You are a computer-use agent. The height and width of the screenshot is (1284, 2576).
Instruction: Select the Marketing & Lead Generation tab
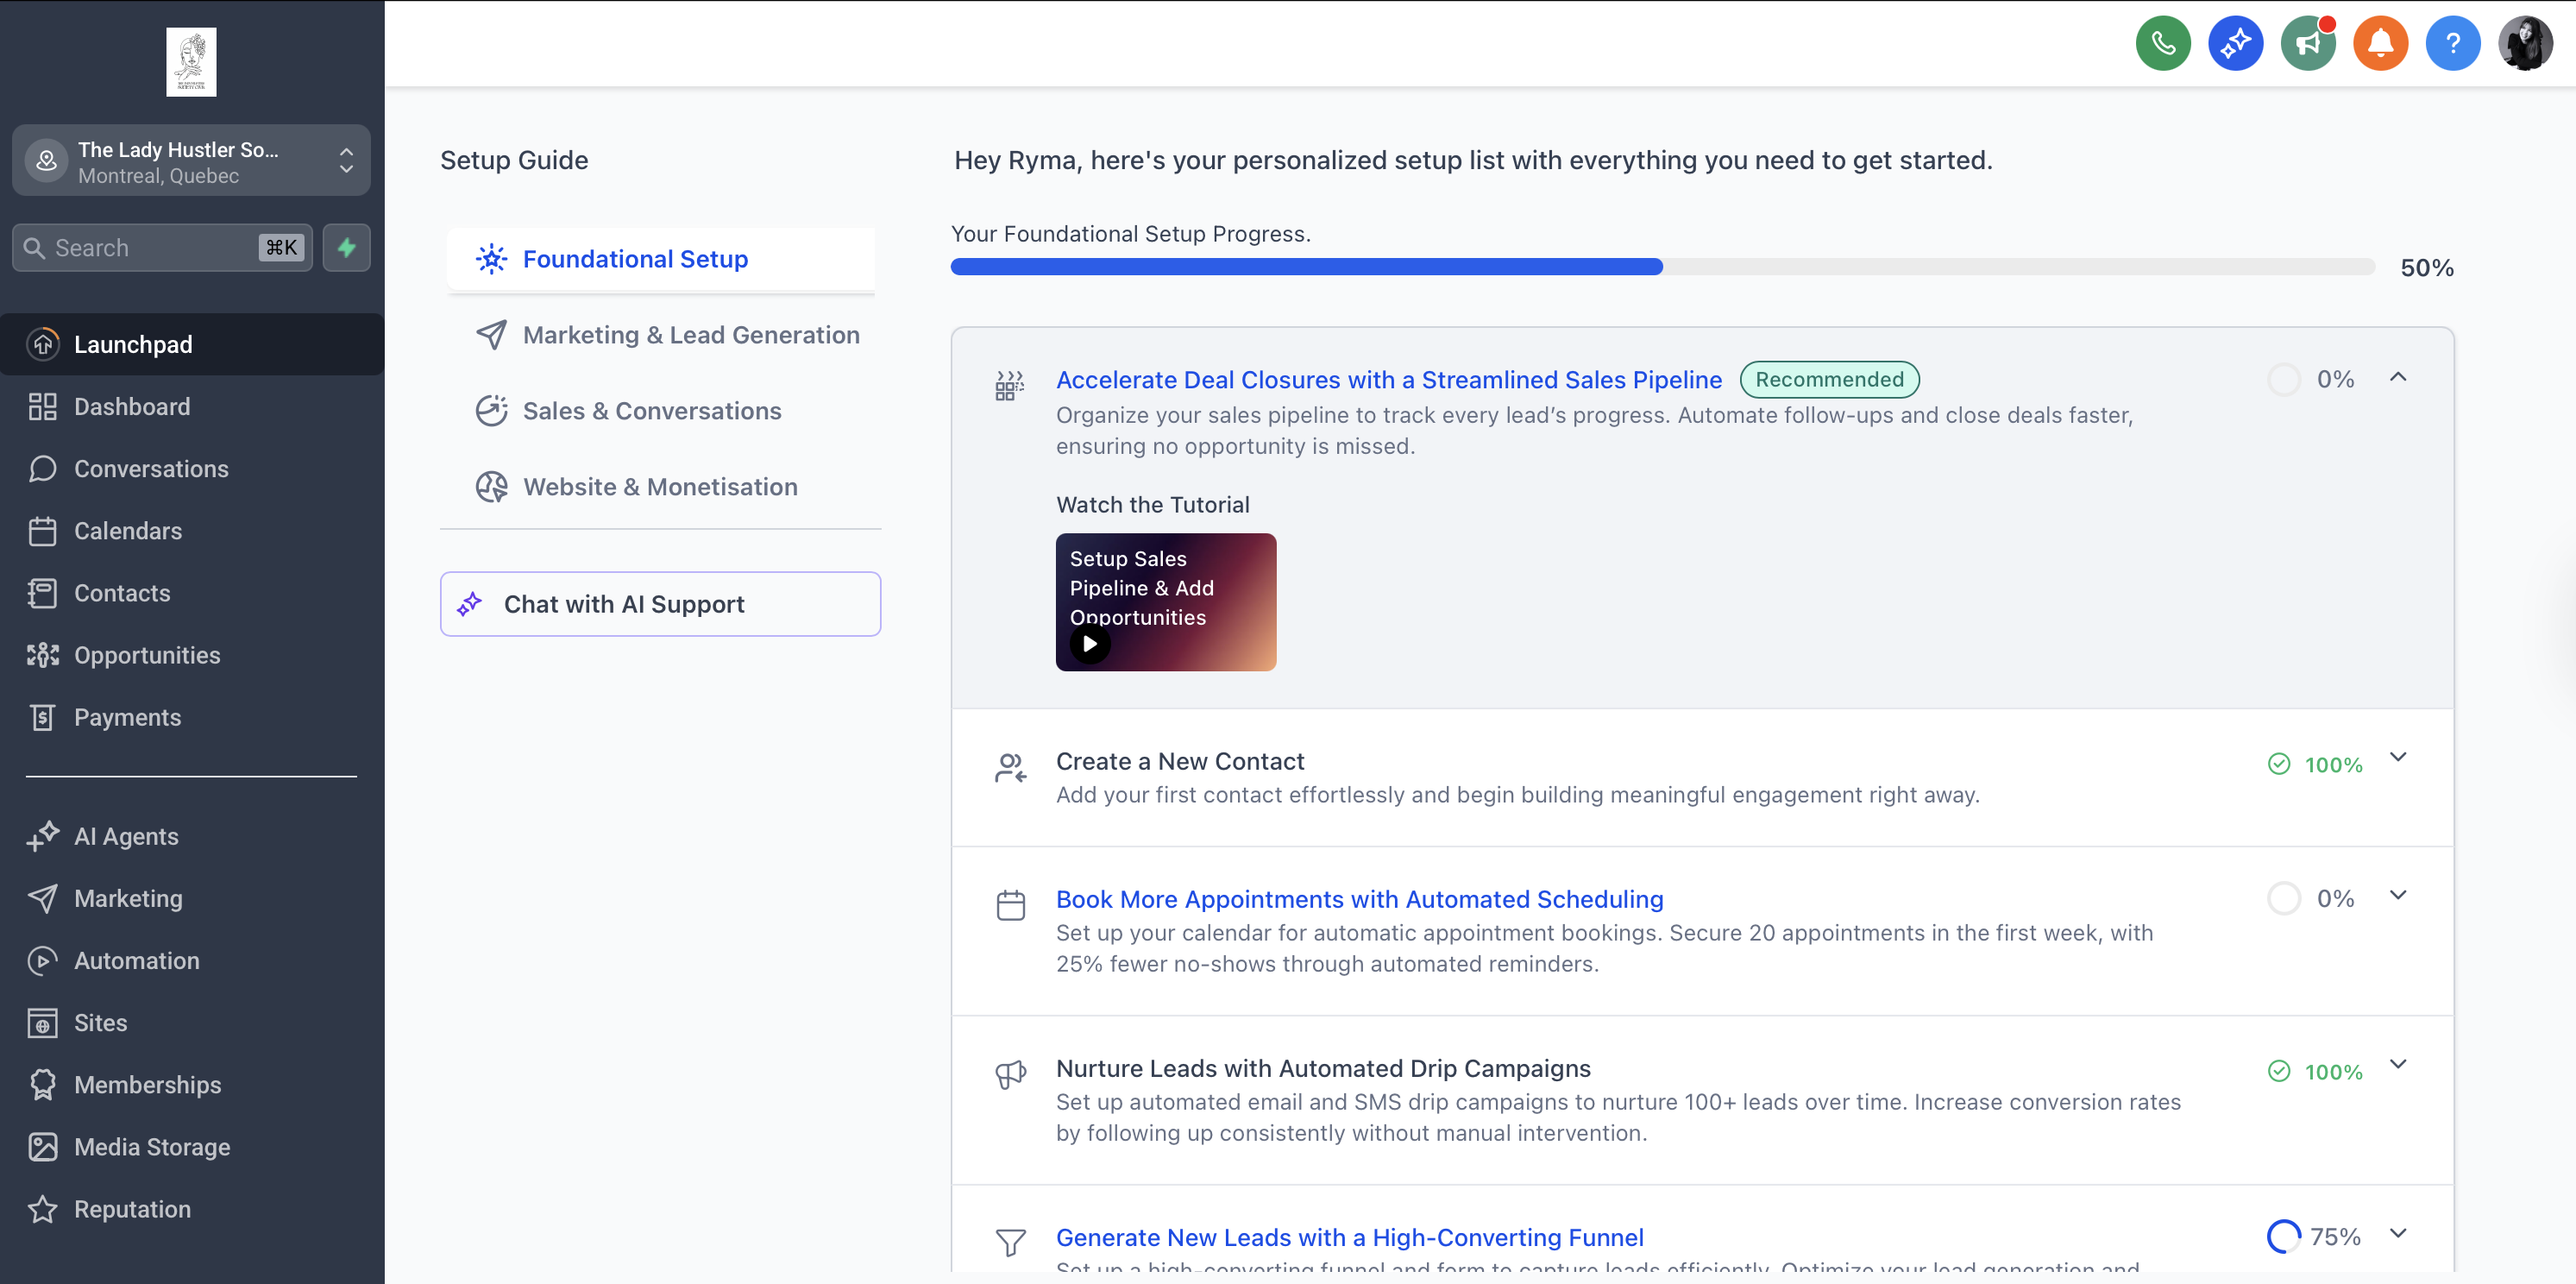661,335
